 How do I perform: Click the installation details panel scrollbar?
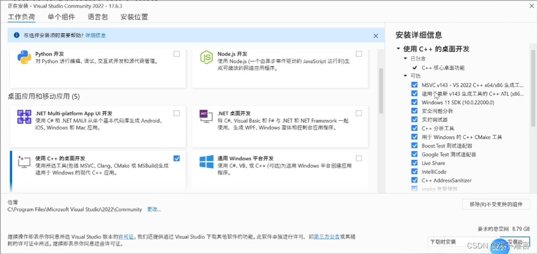[x=533, y=87]
